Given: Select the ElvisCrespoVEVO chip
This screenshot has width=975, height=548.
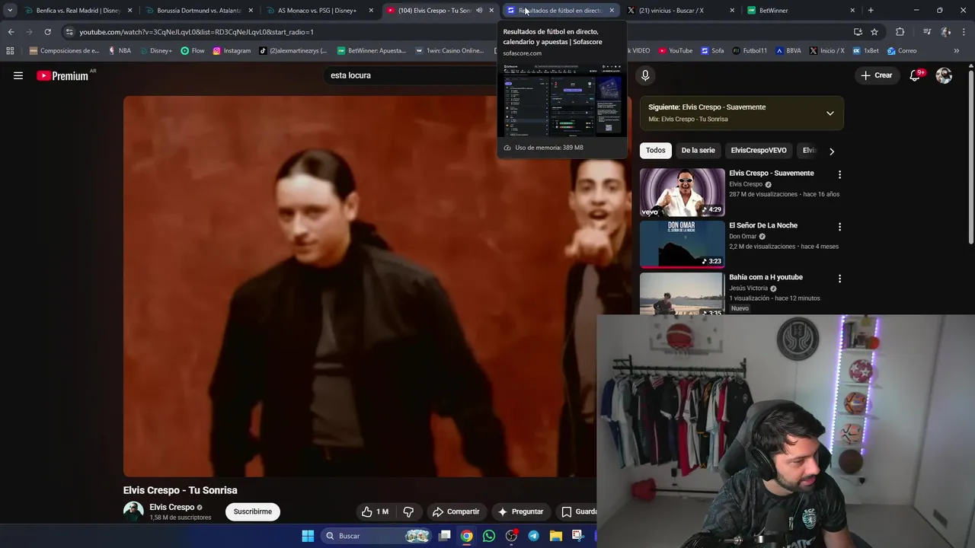Looking at the screenshot, I should pos(758,151).
